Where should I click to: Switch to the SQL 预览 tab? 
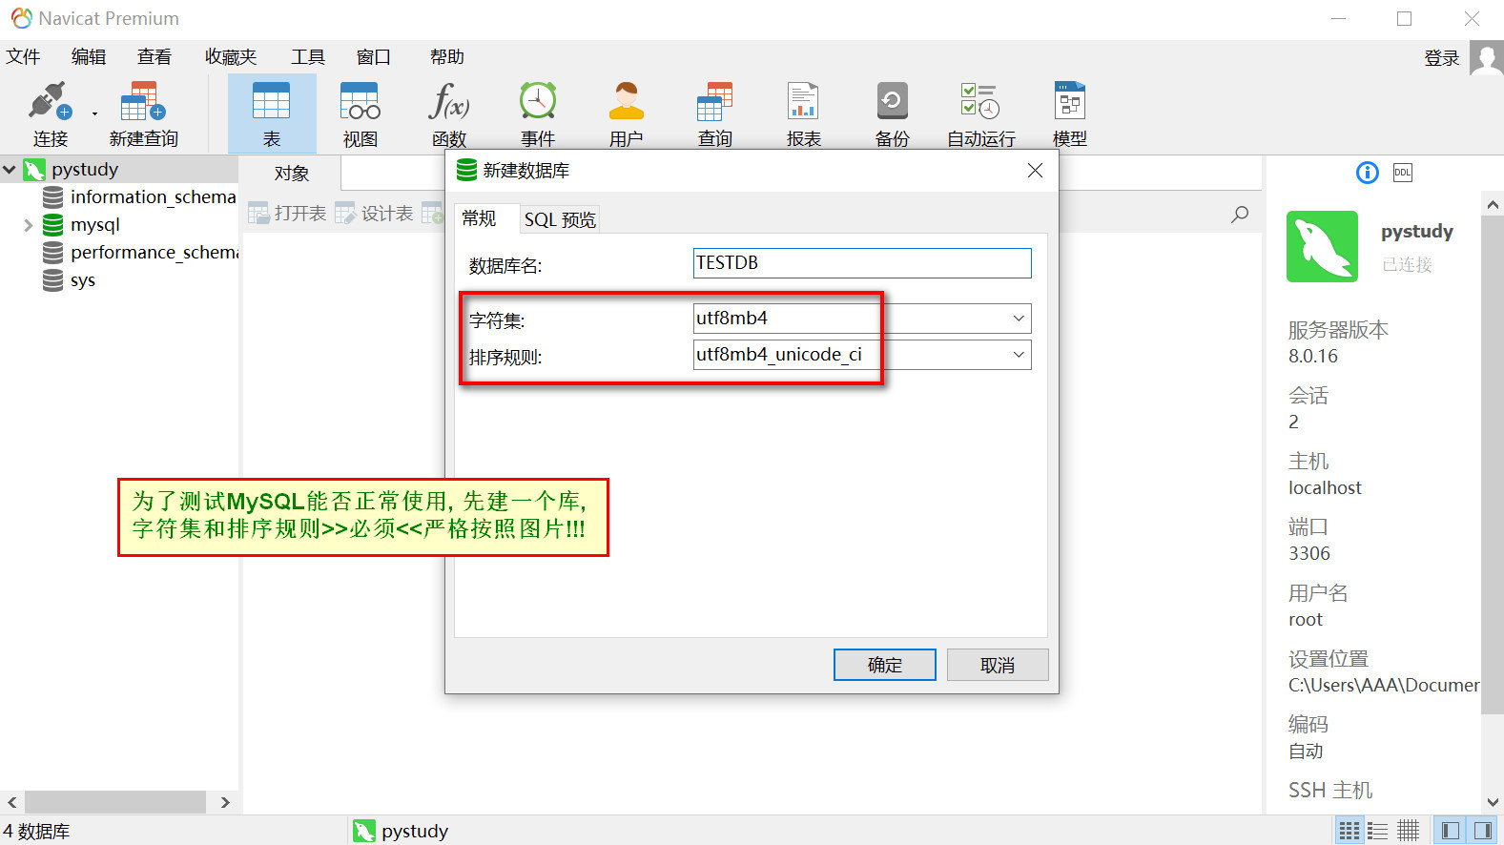point(560,219)
